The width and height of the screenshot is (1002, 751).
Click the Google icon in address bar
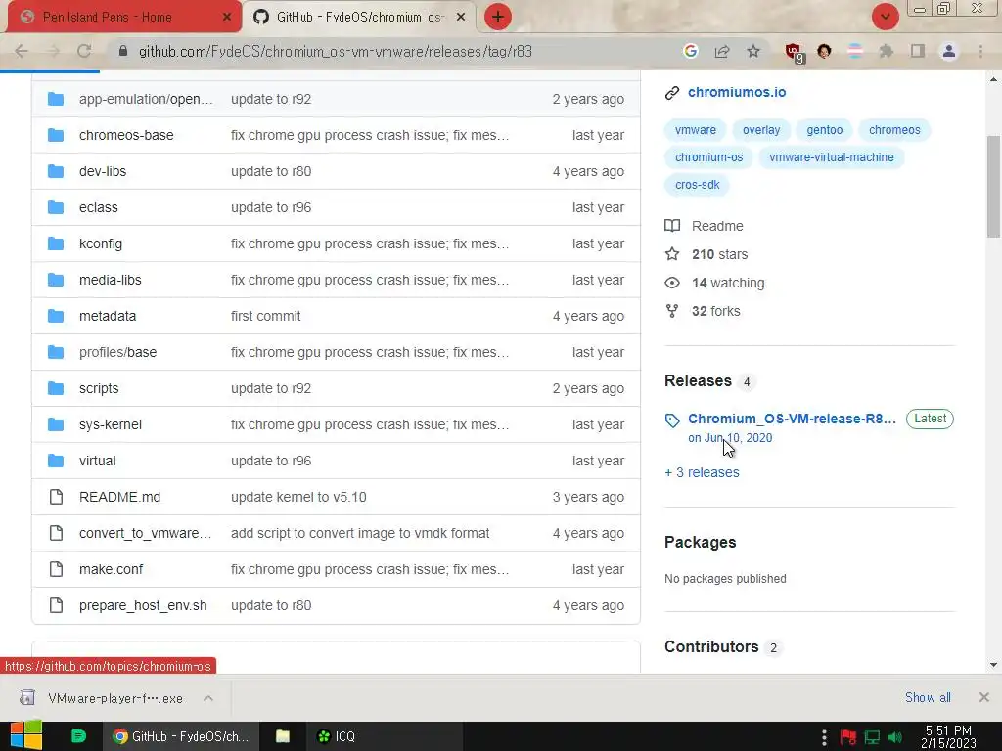pos(690,51)
